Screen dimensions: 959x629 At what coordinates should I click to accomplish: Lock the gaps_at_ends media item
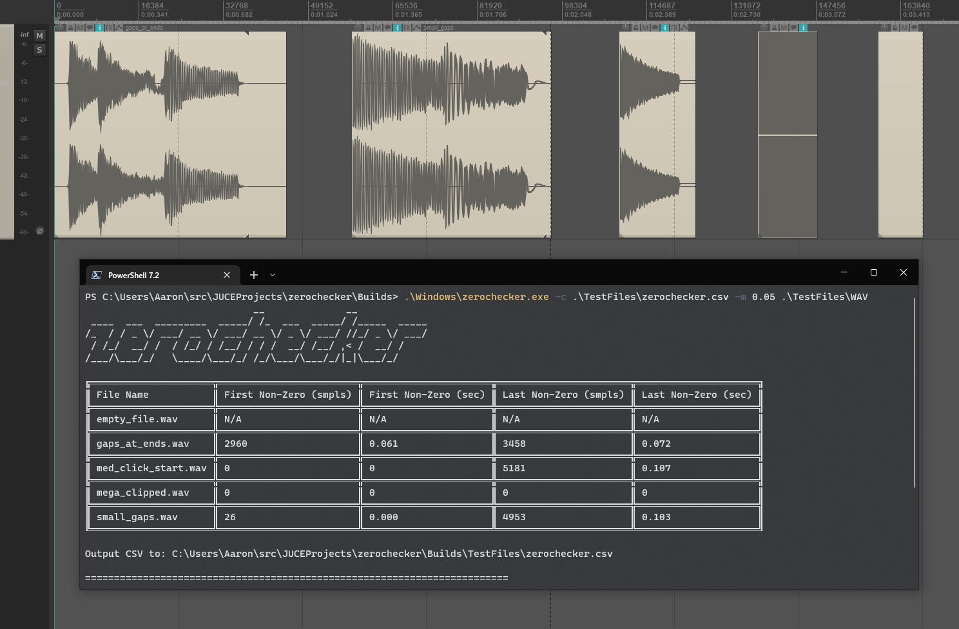(x=71, y=28)
